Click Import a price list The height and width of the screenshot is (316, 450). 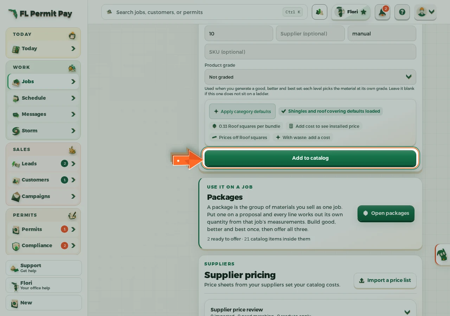tap(385, 280)
